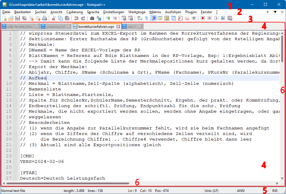Toggle show all characters pilcrow icon
The image size is (286, 194).
click(x=146, y=18)
